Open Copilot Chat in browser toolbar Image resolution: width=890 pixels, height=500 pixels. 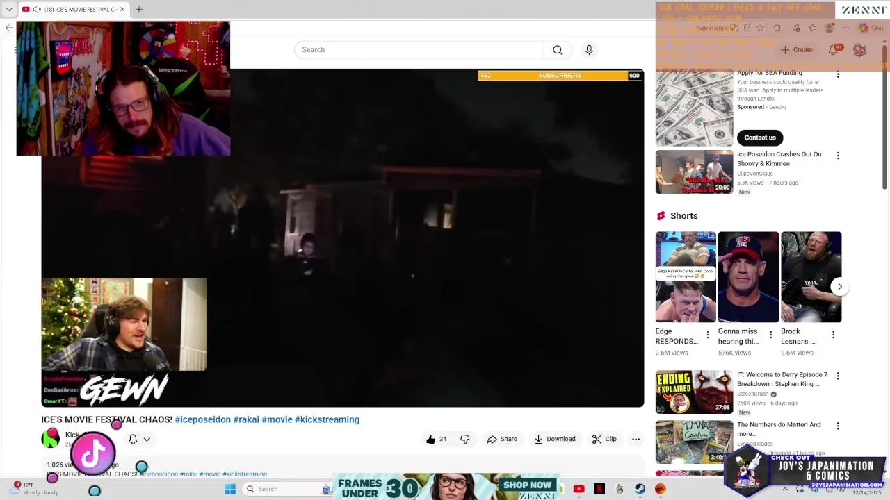[x=871, y=28]
